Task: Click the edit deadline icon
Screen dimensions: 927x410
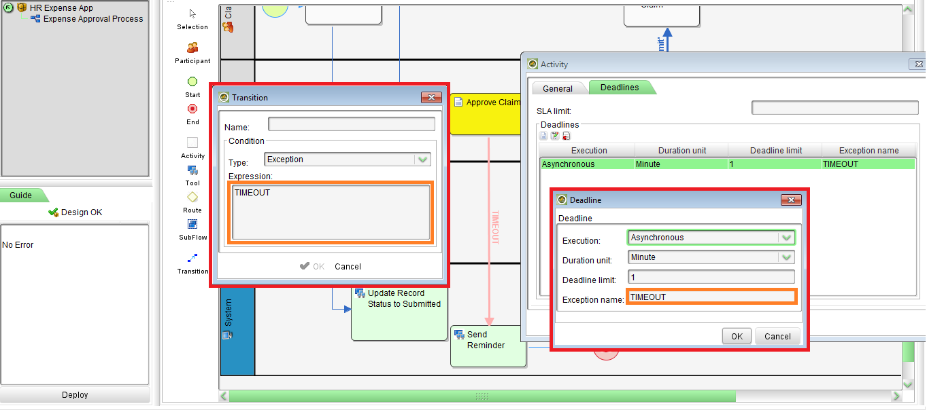Action: (555, 136)
